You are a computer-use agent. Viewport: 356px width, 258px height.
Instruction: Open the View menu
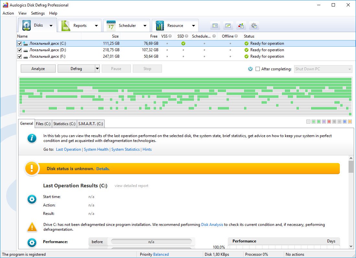click(22, 13)
